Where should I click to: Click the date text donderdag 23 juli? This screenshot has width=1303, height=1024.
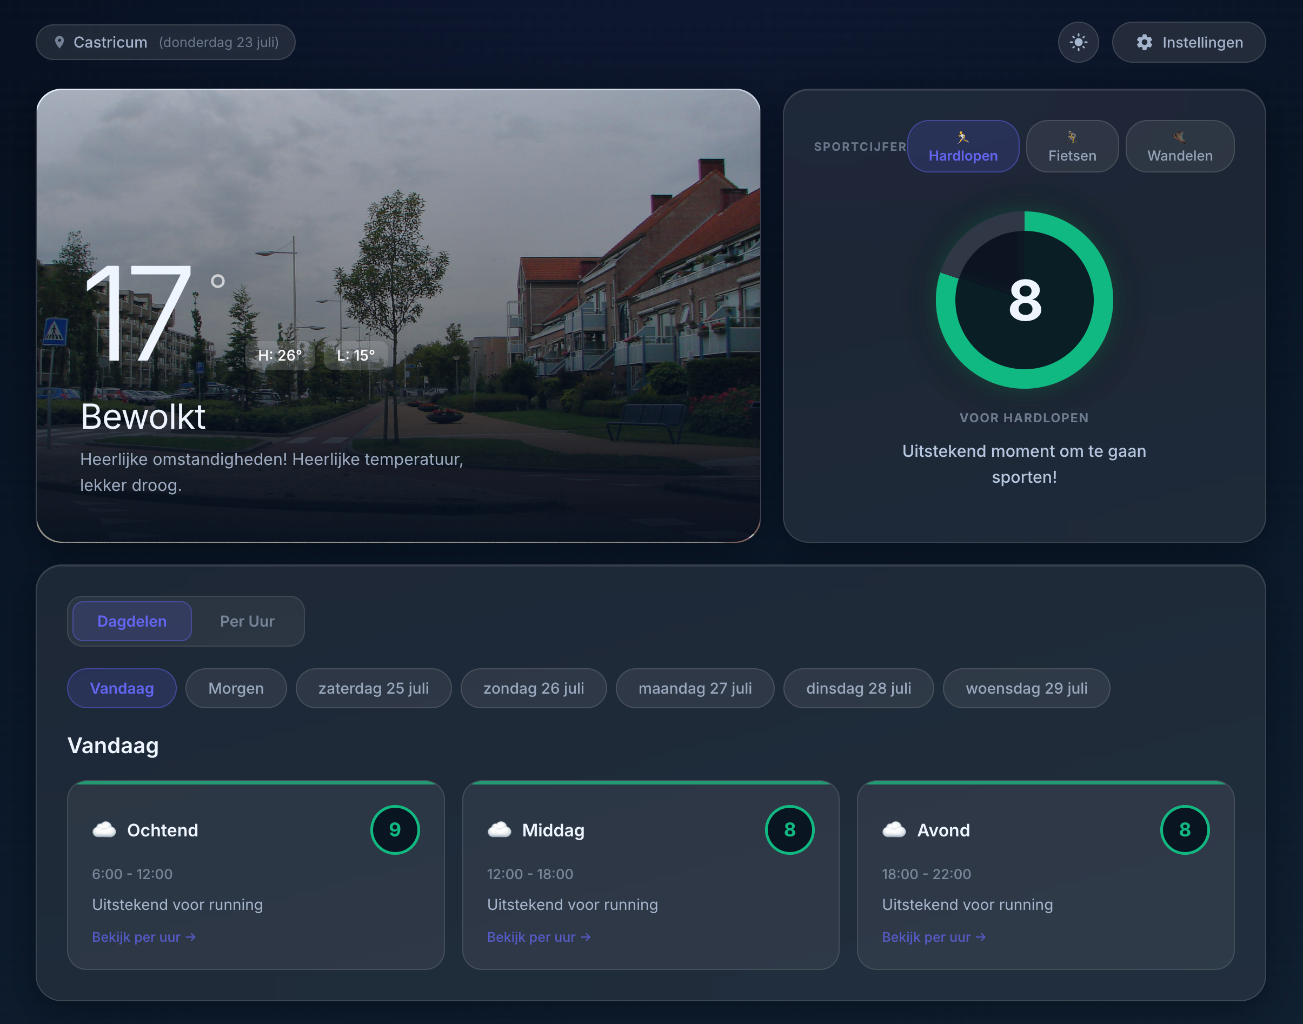click(219, 43)
